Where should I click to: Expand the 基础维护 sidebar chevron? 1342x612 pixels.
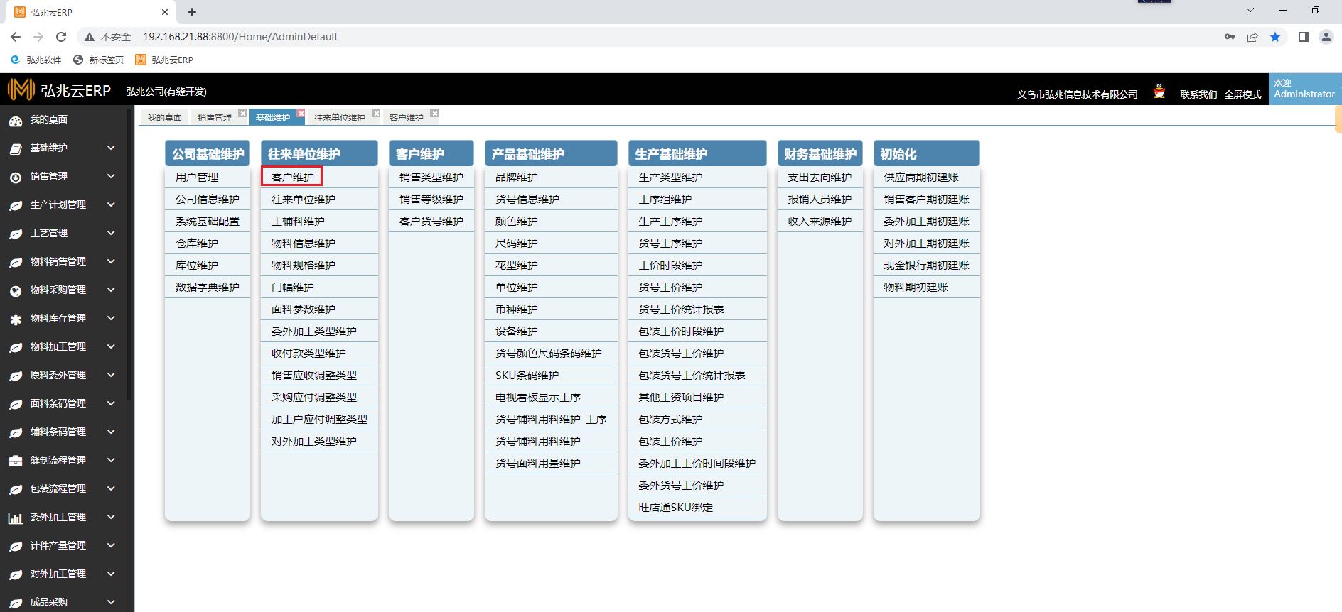click(111, 148)
